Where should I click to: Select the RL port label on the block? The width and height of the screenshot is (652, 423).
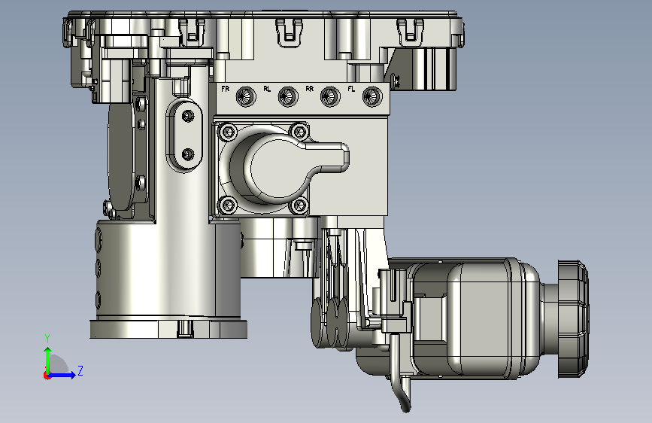[x=267, y=89]
